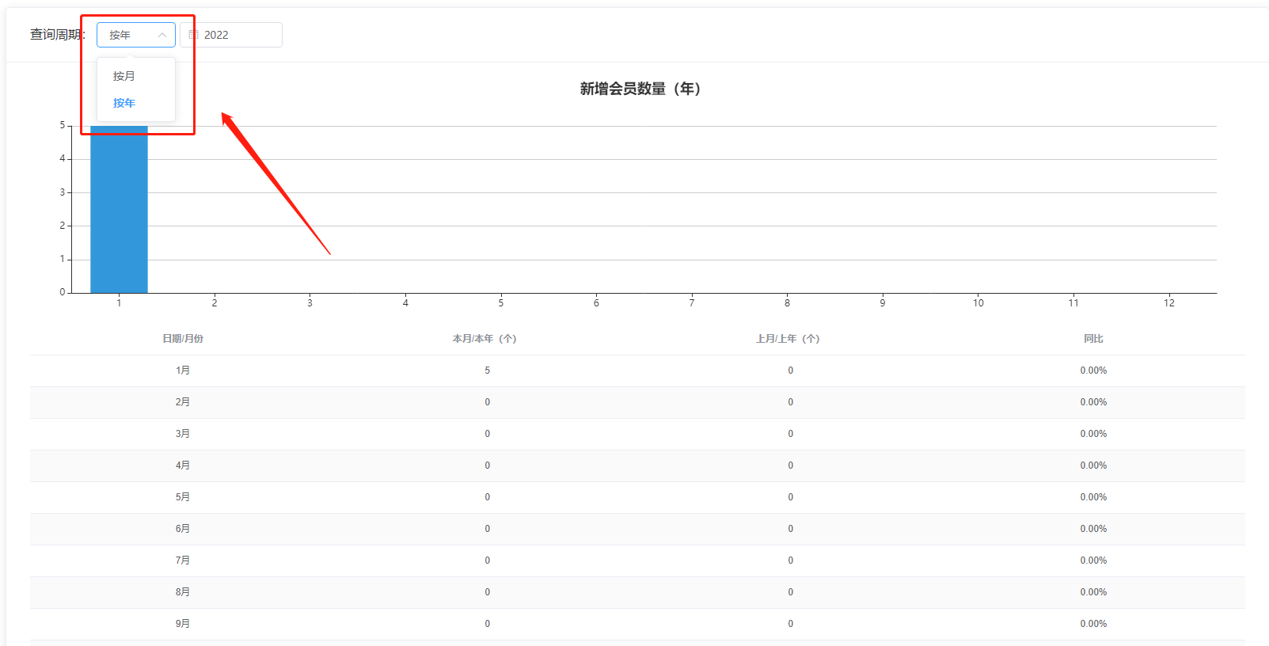Select the 4月 row label
Viewport: 1269px width, 646px height.
coord(183,465)
